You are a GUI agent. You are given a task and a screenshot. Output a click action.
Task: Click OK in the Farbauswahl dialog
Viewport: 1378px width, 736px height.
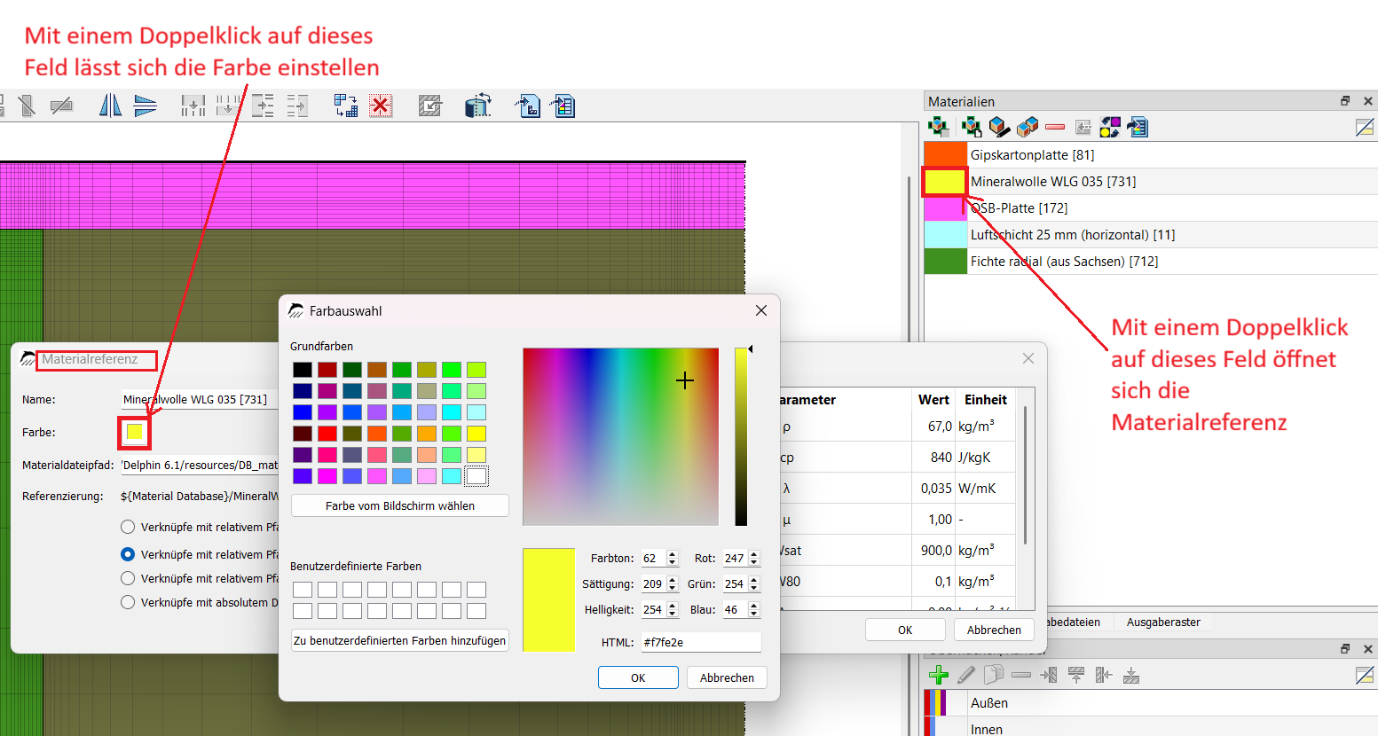[x=638, y=677]
